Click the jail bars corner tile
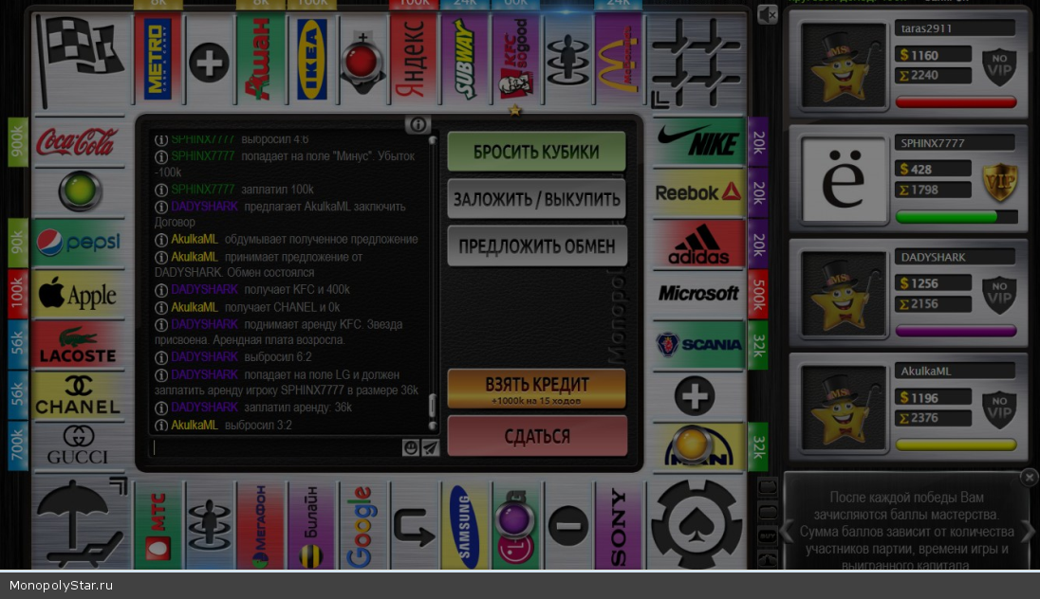Viewport: 1040px width, 599px height. click(696, 61)
